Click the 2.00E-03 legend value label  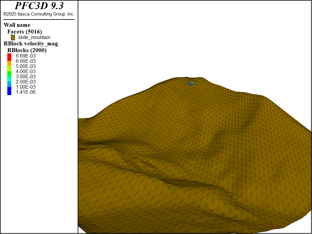pyautogui.click(x=26, y=82)
